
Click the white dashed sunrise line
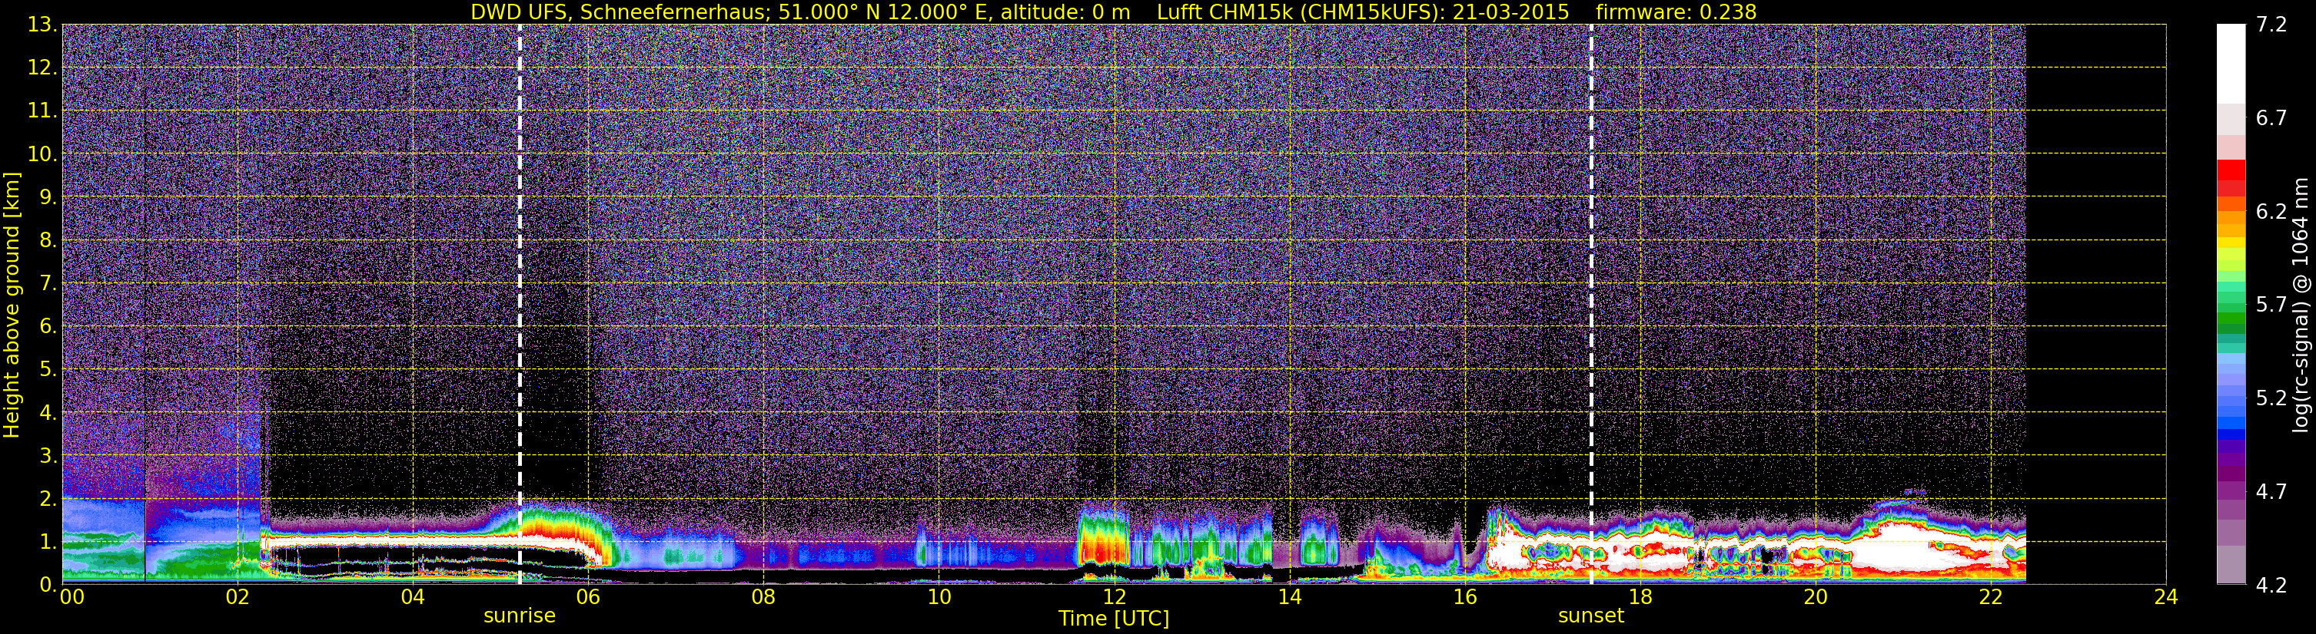coord(520,303)
